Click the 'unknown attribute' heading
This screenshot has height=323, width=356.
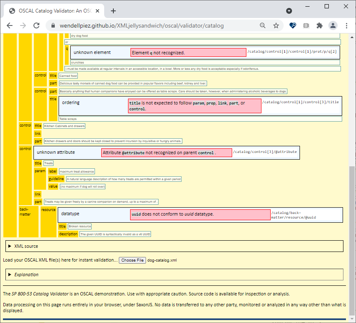(56, 152)
